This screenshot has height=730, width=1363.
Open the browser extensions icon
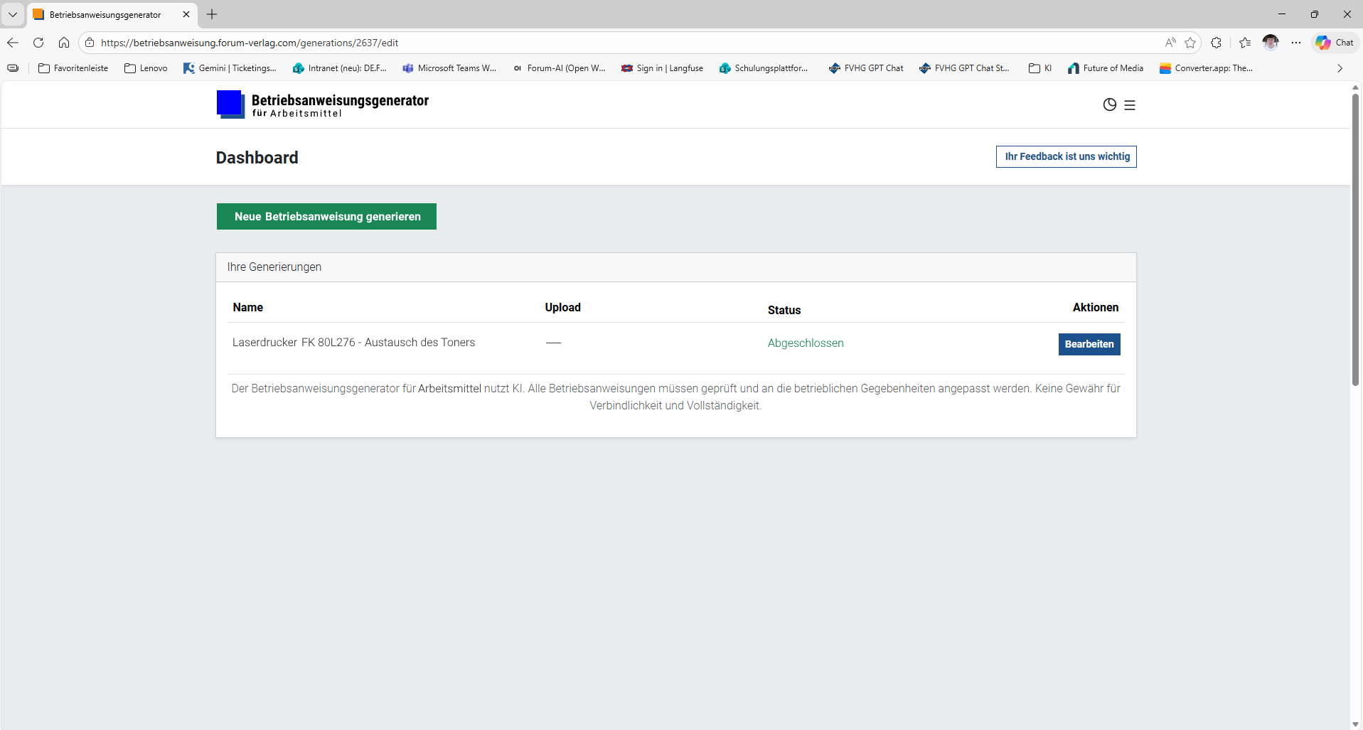coord(1217,43)
